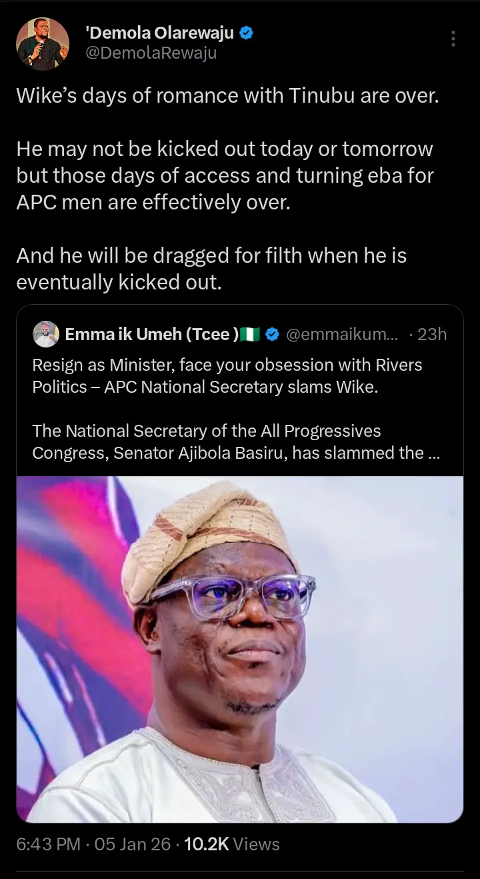Click the 23h timestamp on quoted tweet
Screen dimensions: 480x879
[x=431, y=334]
